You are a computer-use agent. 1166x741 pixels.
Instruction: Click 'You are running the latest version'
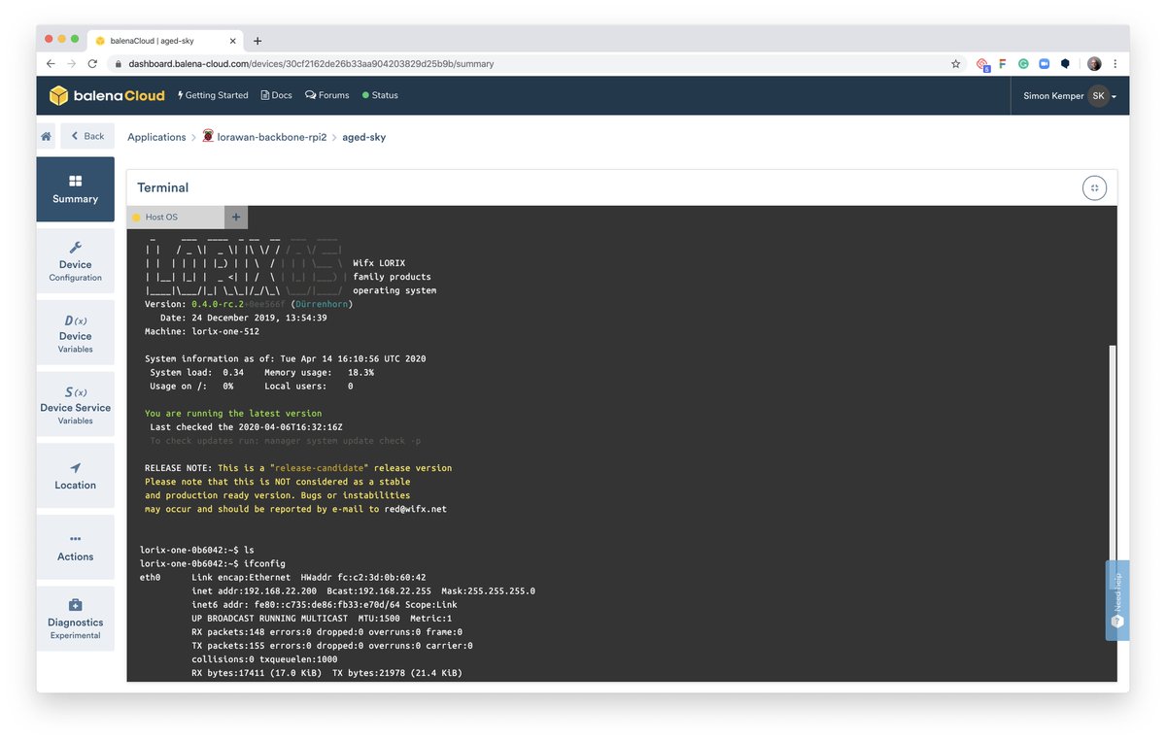(233, 414)
